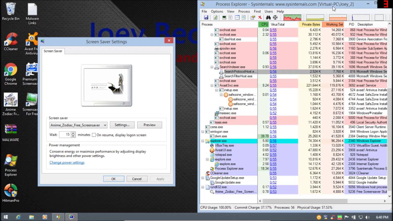Click the Refresh Now toolbar icon

215,17
